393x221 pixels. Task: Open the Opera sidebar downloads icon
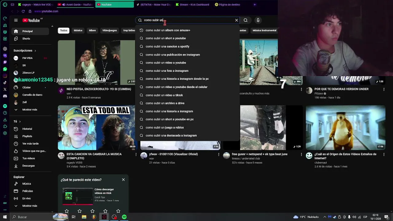5,119
